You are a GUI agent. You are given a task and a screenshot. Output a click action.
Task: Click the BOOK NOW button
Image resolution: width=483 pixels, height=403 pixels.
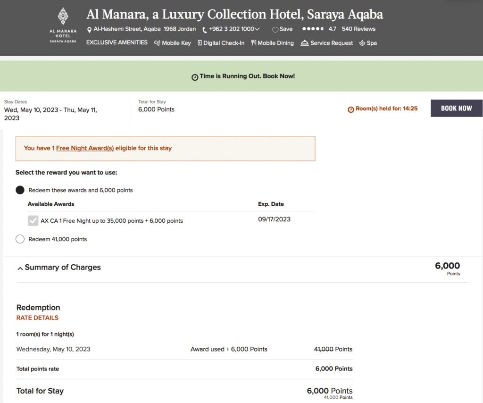point(456,108)
